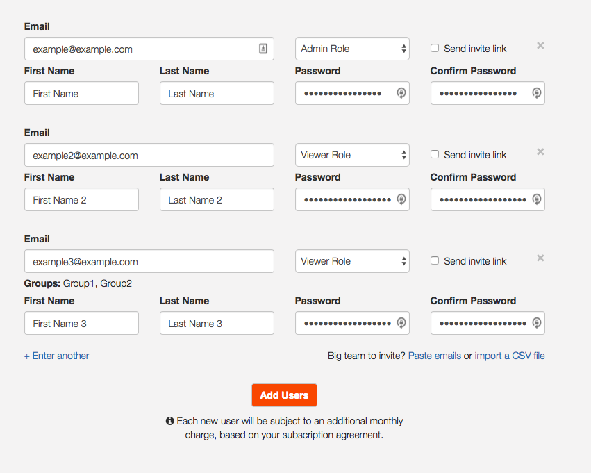The width and height of the screenshot is (591, 473).
Task: Open Viewer Role dropdown for example2@example.com
Action: point(352,155)
